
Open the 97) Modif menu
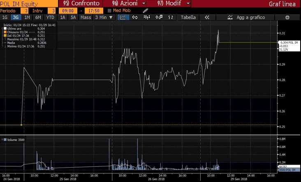(169, 3)
